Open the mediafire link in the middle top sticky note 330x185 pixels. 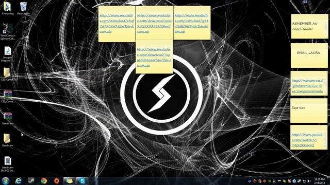click(x=154, y=24)
